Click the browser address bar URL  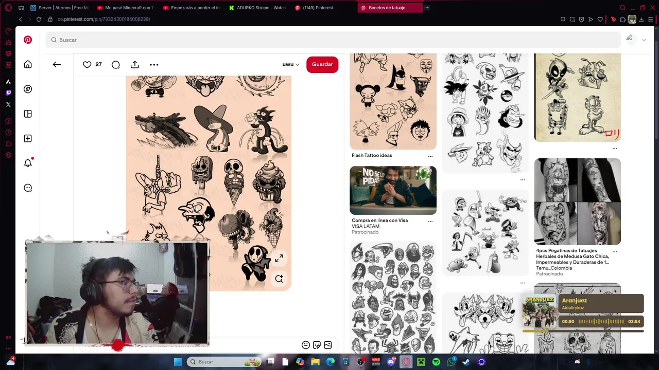103,19
